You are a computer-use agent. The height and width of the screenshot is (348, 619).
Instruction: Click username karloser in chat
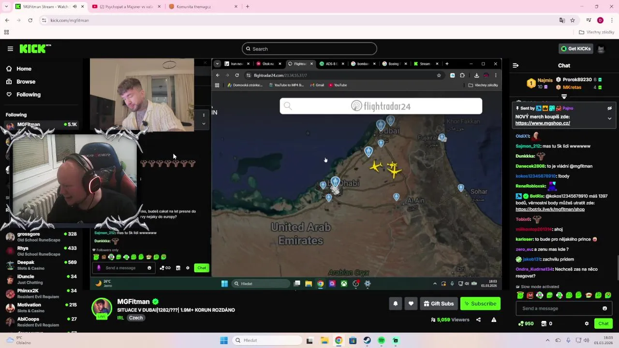coord(525,239)
